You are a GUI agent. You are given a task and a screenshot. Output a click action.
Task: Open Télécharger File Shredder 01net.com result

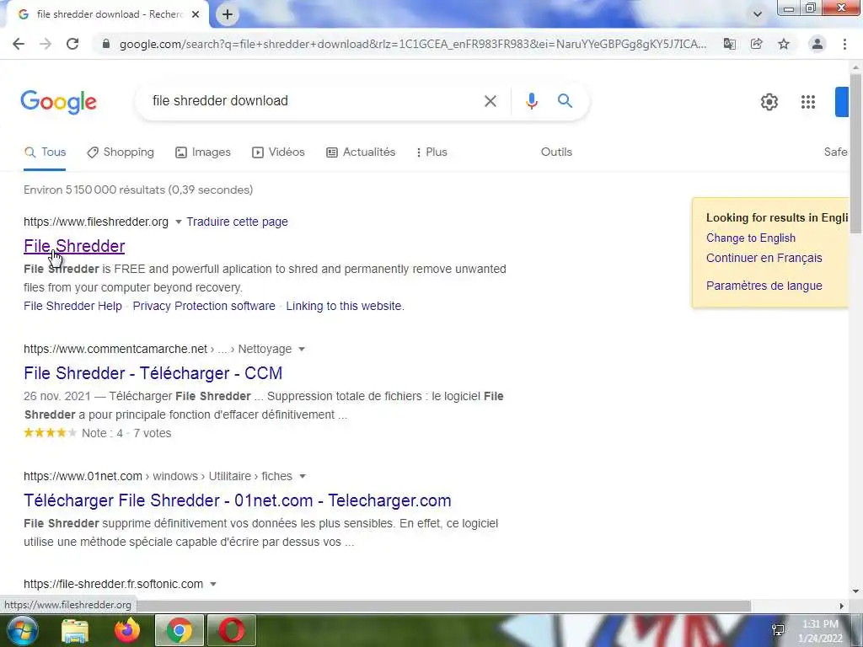click(237, 500)
